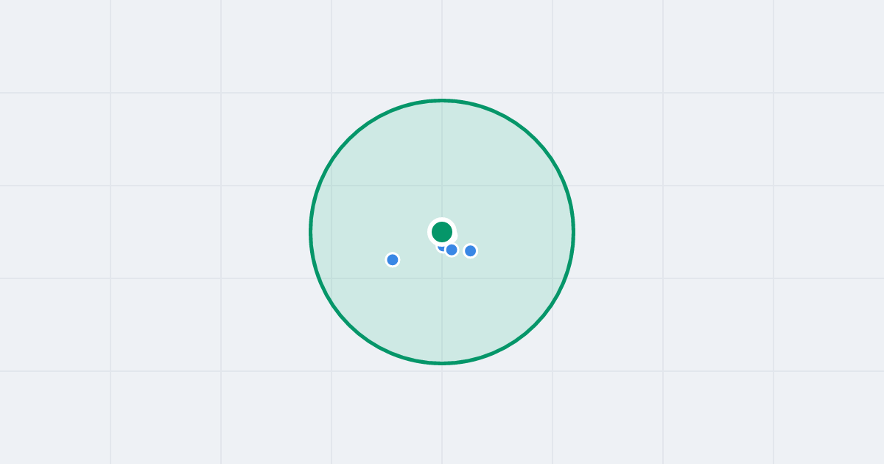The image size is (884, 464).
Task: Pick the blue dot just left of the rightmost one
Action: [452, 250]
